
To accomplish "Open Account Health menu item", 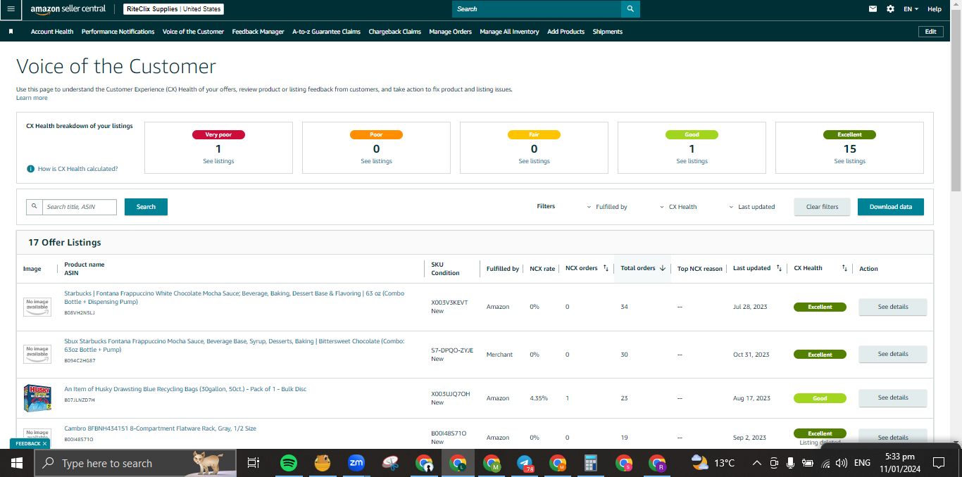I will click(52, 32).
